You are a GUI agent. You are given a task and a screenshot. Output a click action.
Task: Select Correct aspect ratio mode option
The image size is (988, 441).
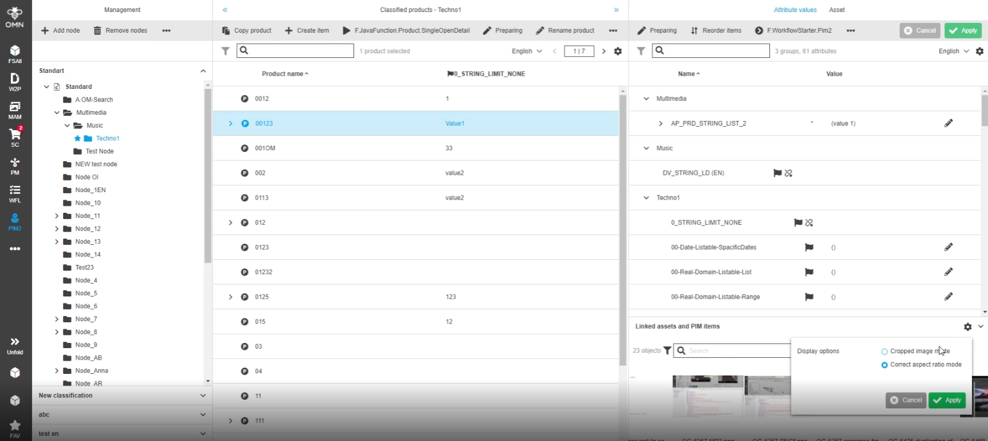click(884, 365)
